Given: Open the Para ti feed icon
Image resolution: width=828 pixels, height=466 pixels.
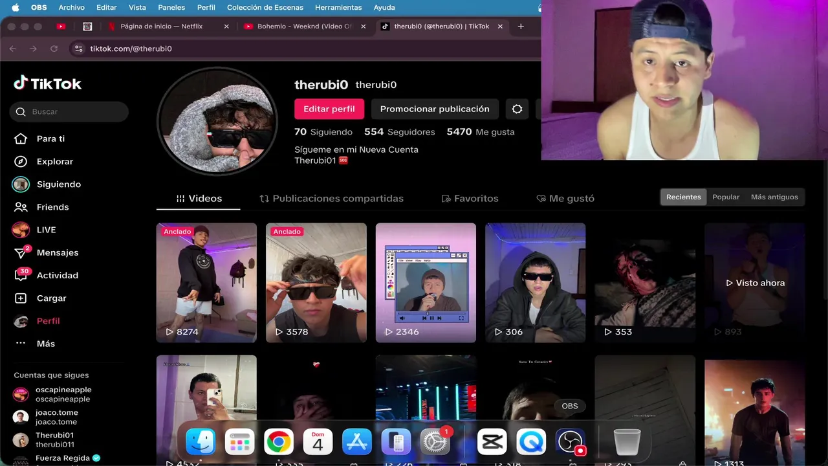Looking at the screenshot, I should point(21,139).
